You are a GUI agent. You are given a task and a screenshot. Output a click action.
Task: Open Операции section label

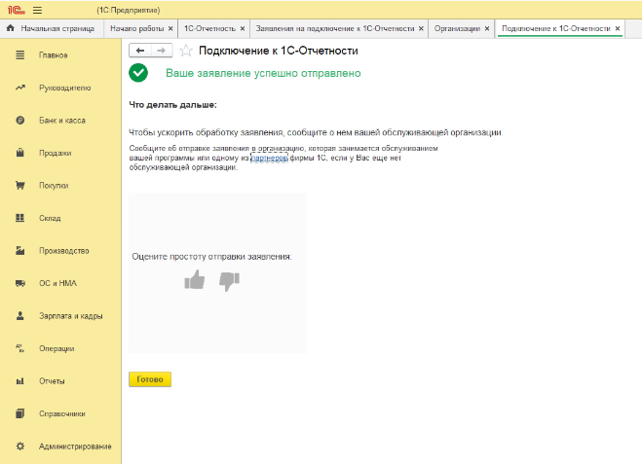(57, 348)
